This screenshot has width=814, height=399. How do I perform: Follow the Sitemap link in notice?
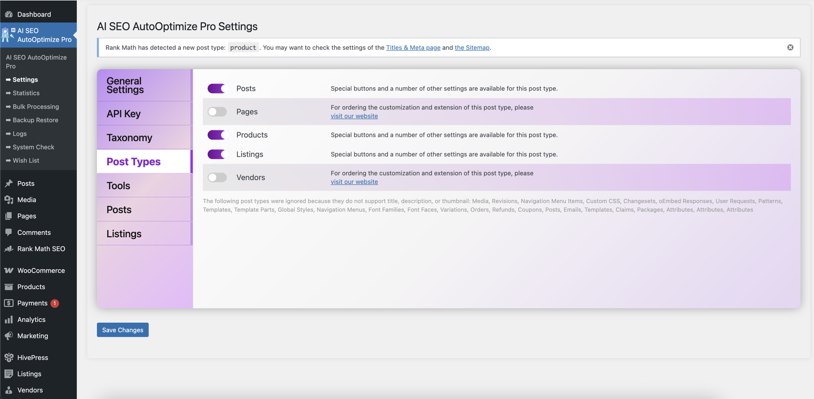pos(472,47)
